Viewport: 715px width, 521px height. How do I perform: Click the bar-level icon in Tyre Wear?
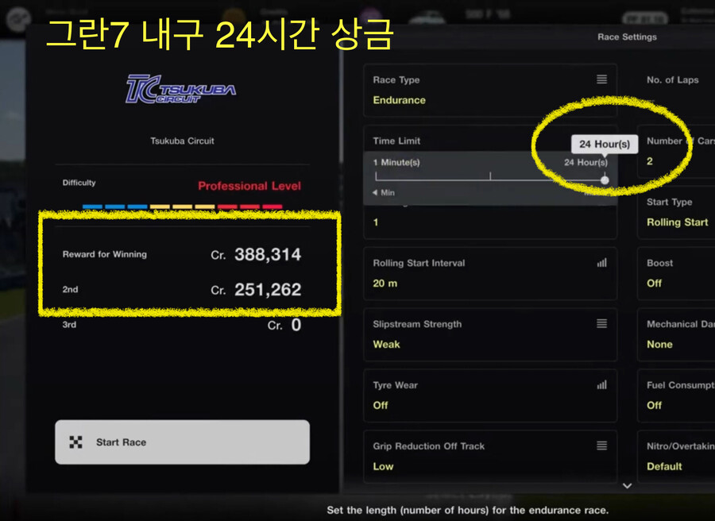pos(601,385)
